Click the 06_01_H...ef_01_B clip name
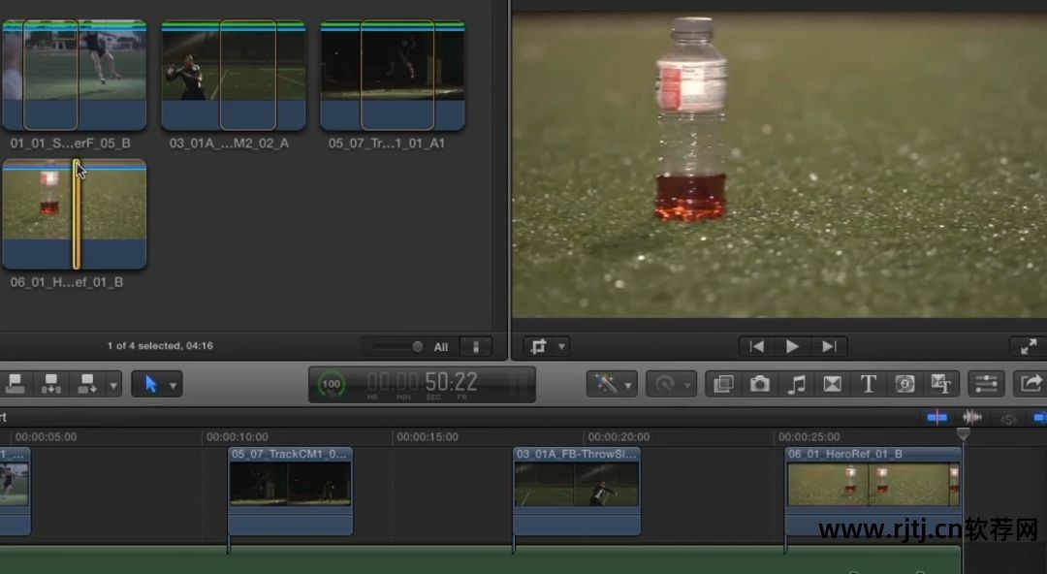Viewport: 1047px width, 574px height. click(67, 282)
